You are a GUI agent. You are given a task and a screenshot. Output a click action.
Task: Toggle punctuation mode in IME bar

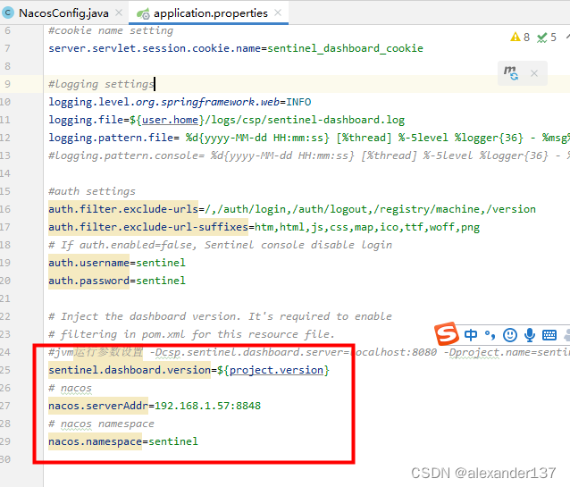pos(490,334)
